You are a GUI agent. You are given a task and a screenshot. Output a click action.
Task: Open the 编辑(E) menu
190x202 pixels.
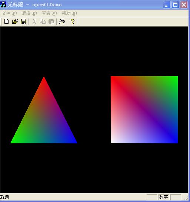(29, 13)
